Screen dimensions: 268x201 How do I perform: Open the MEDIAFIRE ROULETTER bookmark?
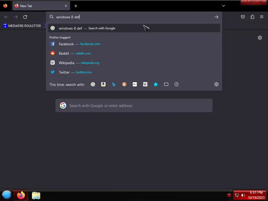tap(22, 26)
